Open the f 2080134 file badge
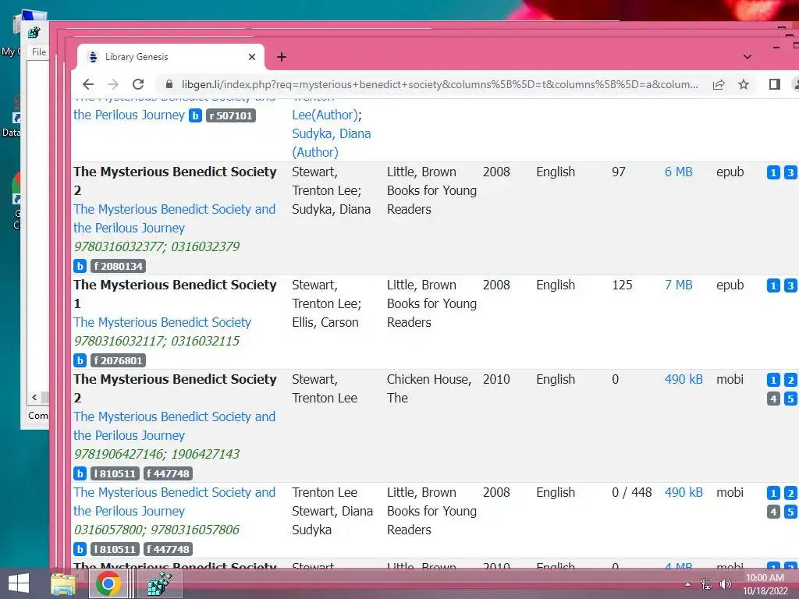The width and height of the screenshot is (799, 599). [x=119, y=266]
